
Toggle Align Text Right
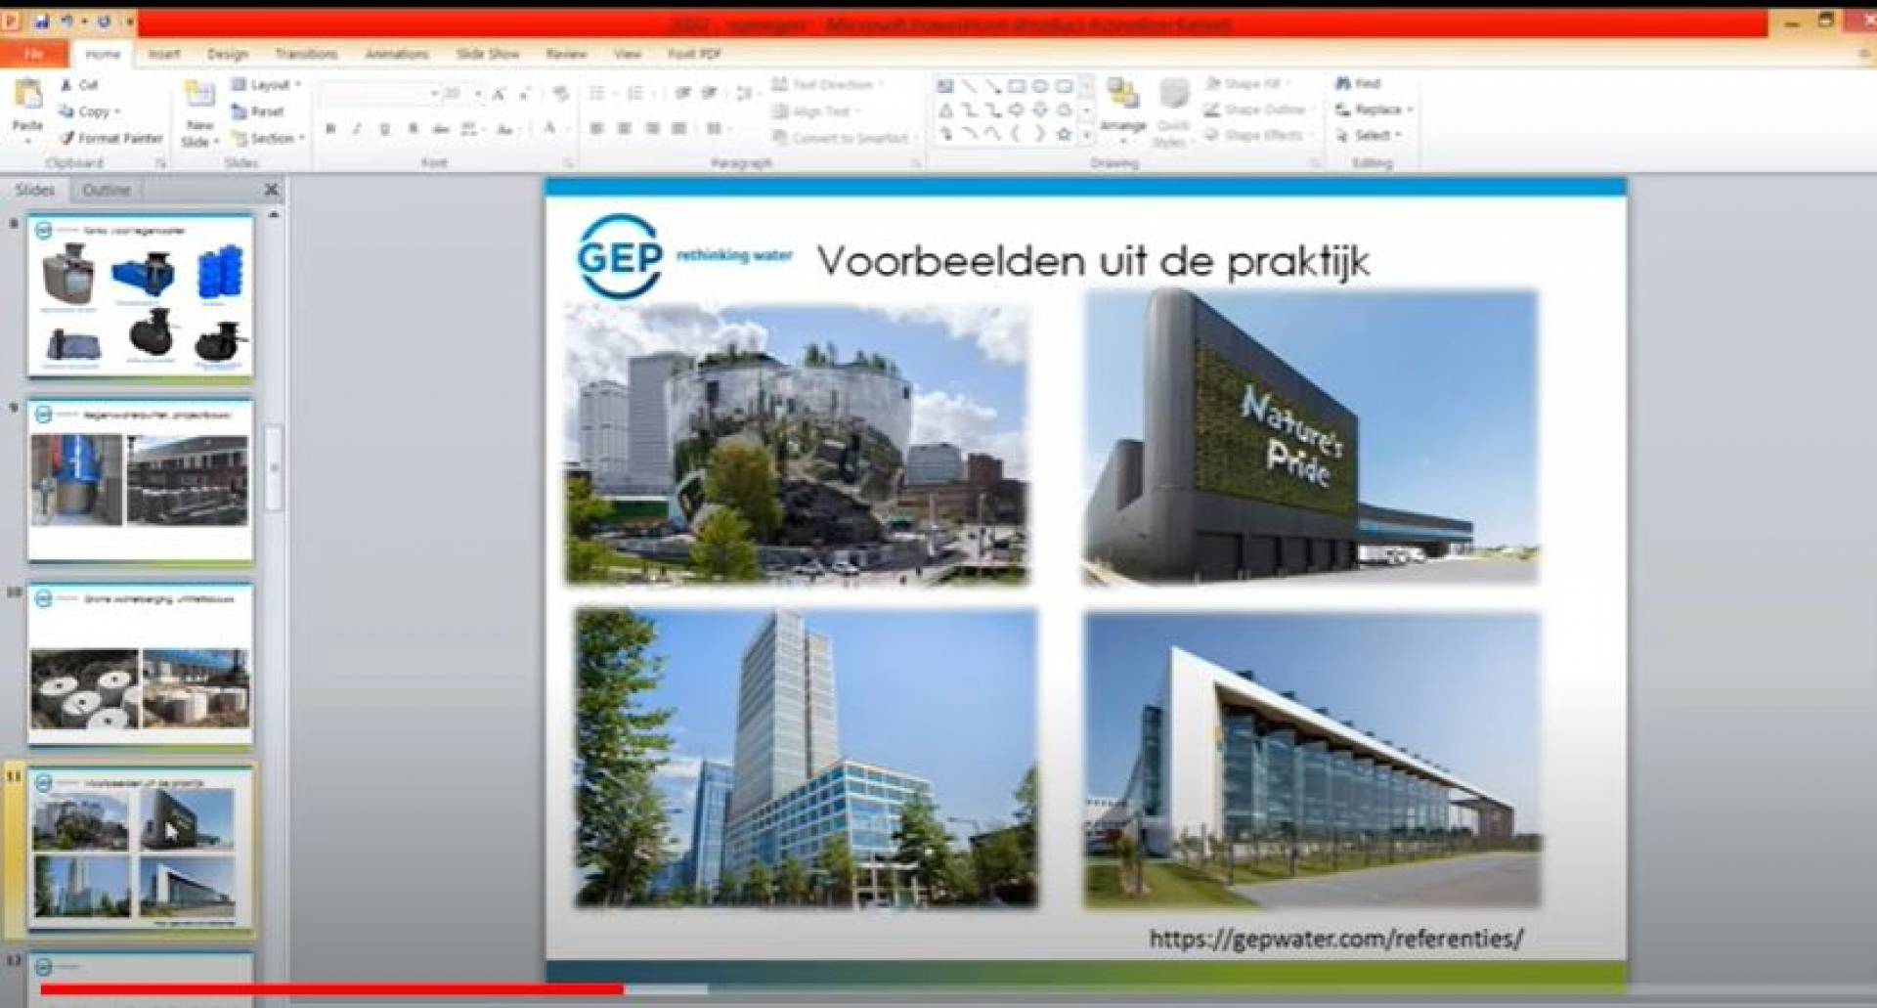[651, 129]
